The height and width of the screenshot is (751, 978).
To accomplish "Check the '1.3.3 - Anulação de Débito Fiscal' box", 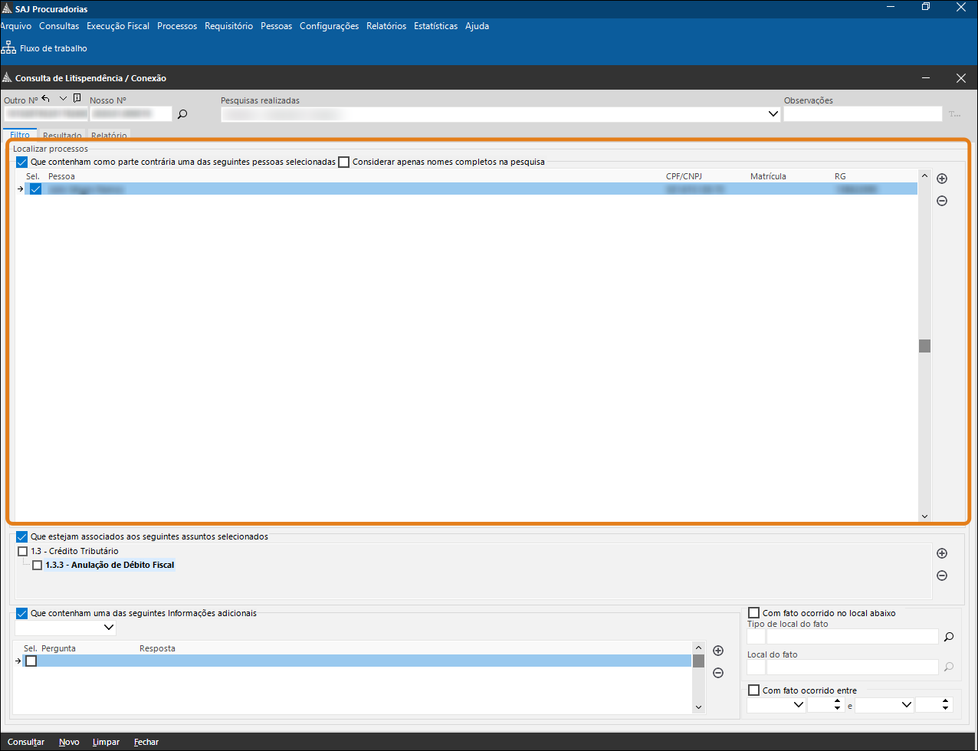I will pyautogui.click(x=38, y=566).
